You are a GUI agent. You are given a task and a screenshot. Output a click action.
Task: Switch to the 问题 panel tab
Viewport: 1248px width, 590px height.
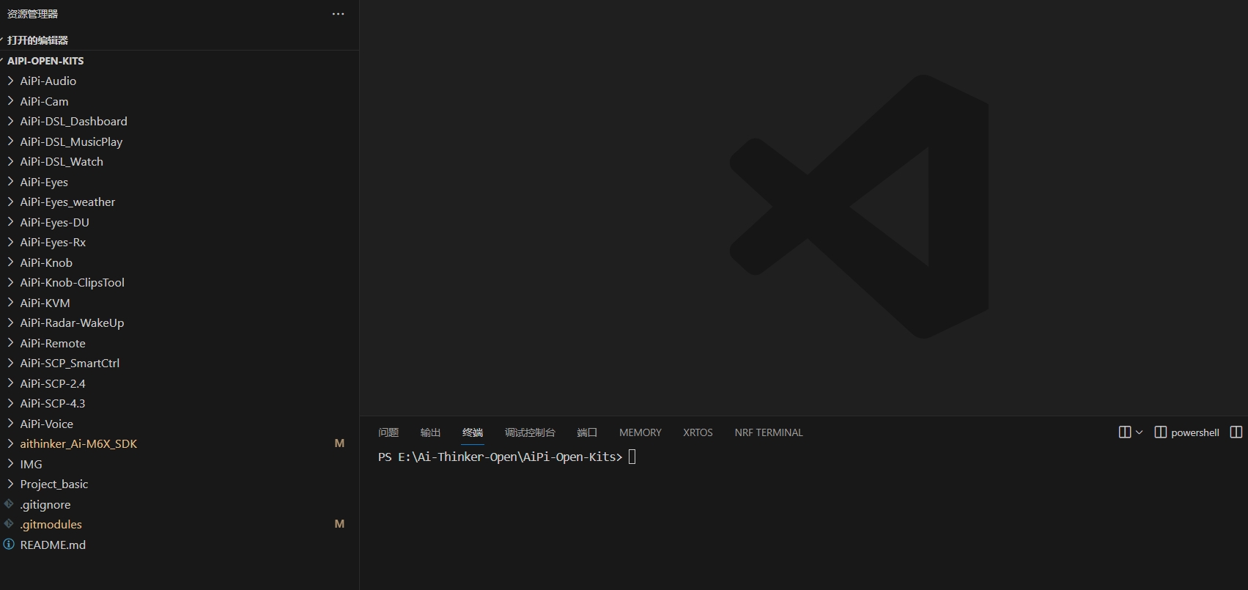click(x=388, y=432)
